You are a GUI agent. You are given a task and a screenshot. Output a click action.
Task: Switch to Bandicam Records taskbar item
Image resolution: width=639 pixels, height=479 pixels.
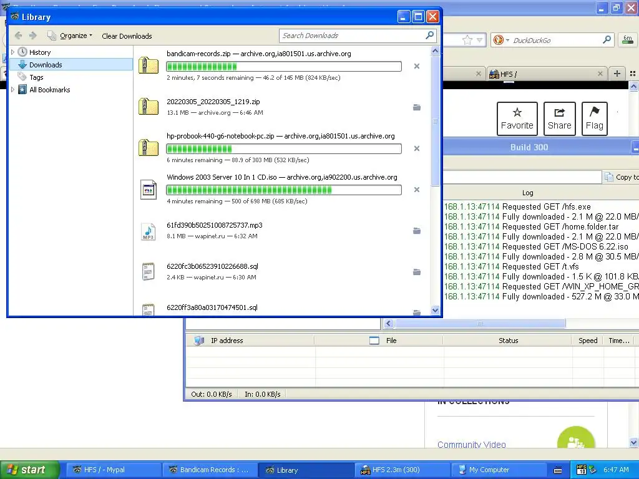point(209,470)
